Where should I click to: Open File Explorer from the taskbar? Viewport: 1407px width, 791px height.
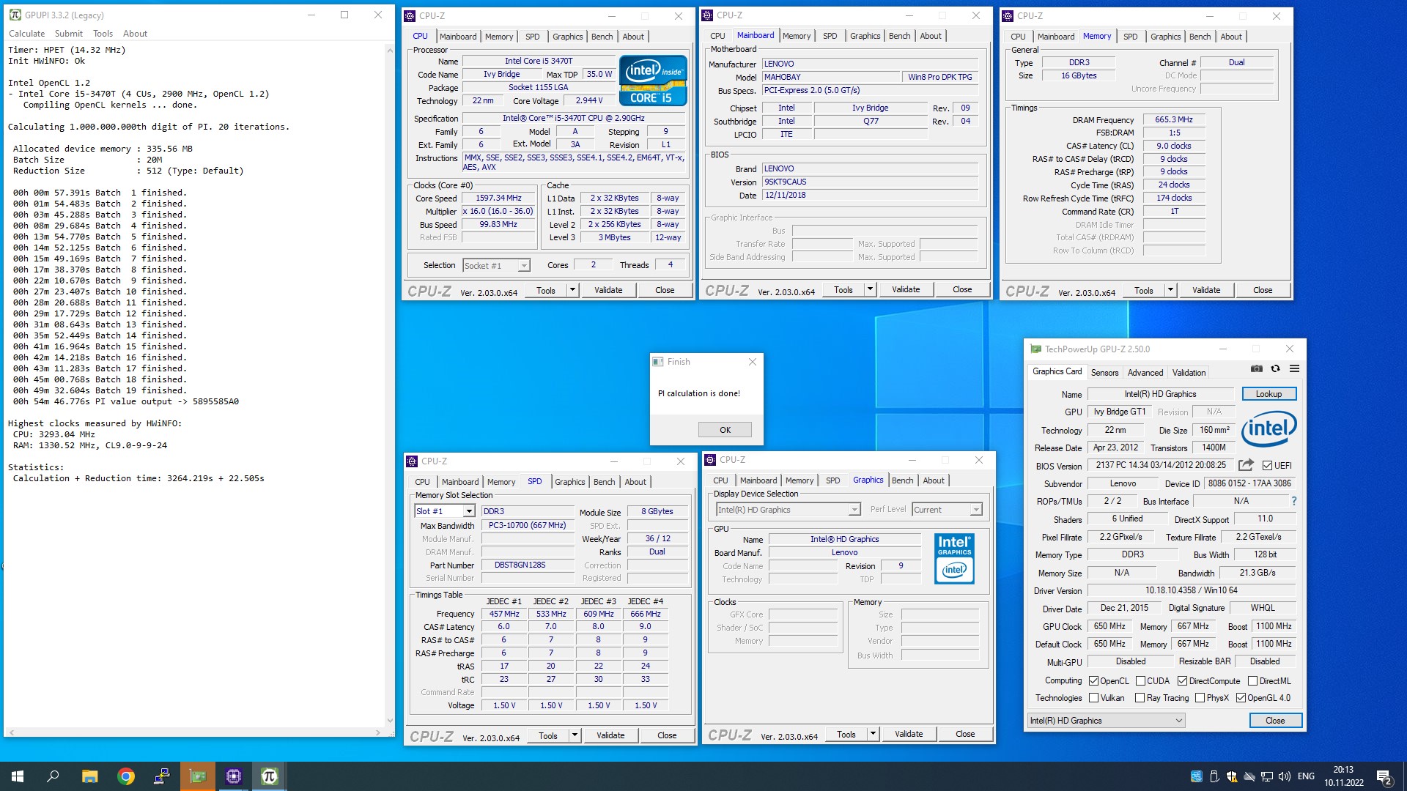(x=89, y=776)
